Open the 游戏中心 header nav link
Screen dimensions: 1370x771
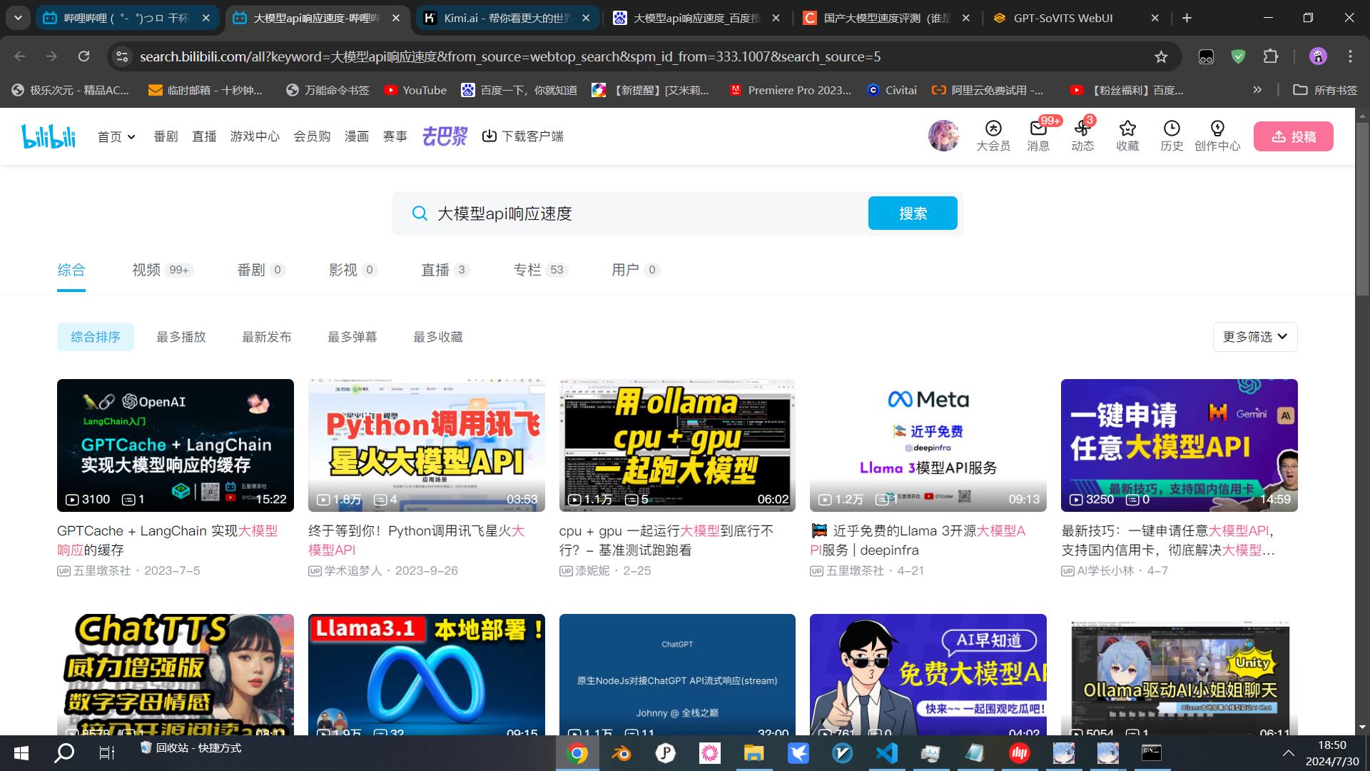[x=255, y=136]
